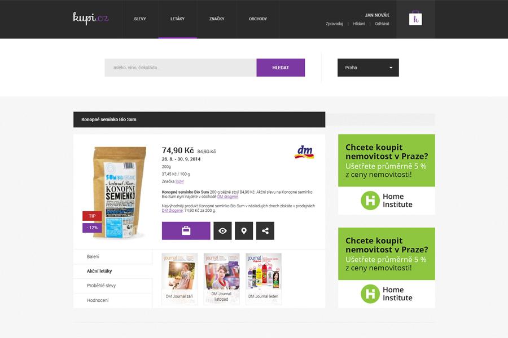Screen dimensions: 508x338
Task: Click the -12% discount badge
Action: point(92,228)
